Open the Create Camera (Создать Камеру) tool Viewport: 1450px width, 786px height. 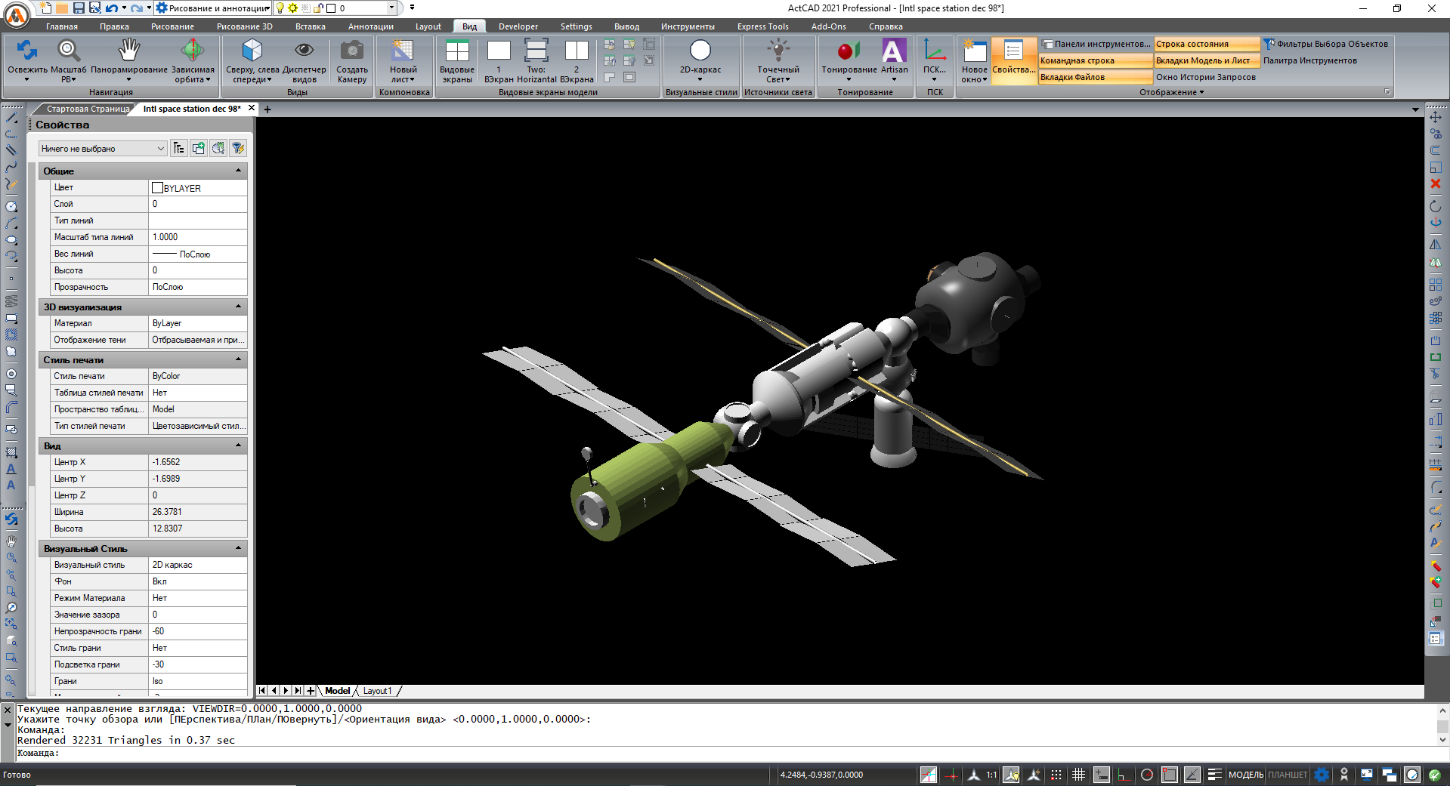pos(351,51)
